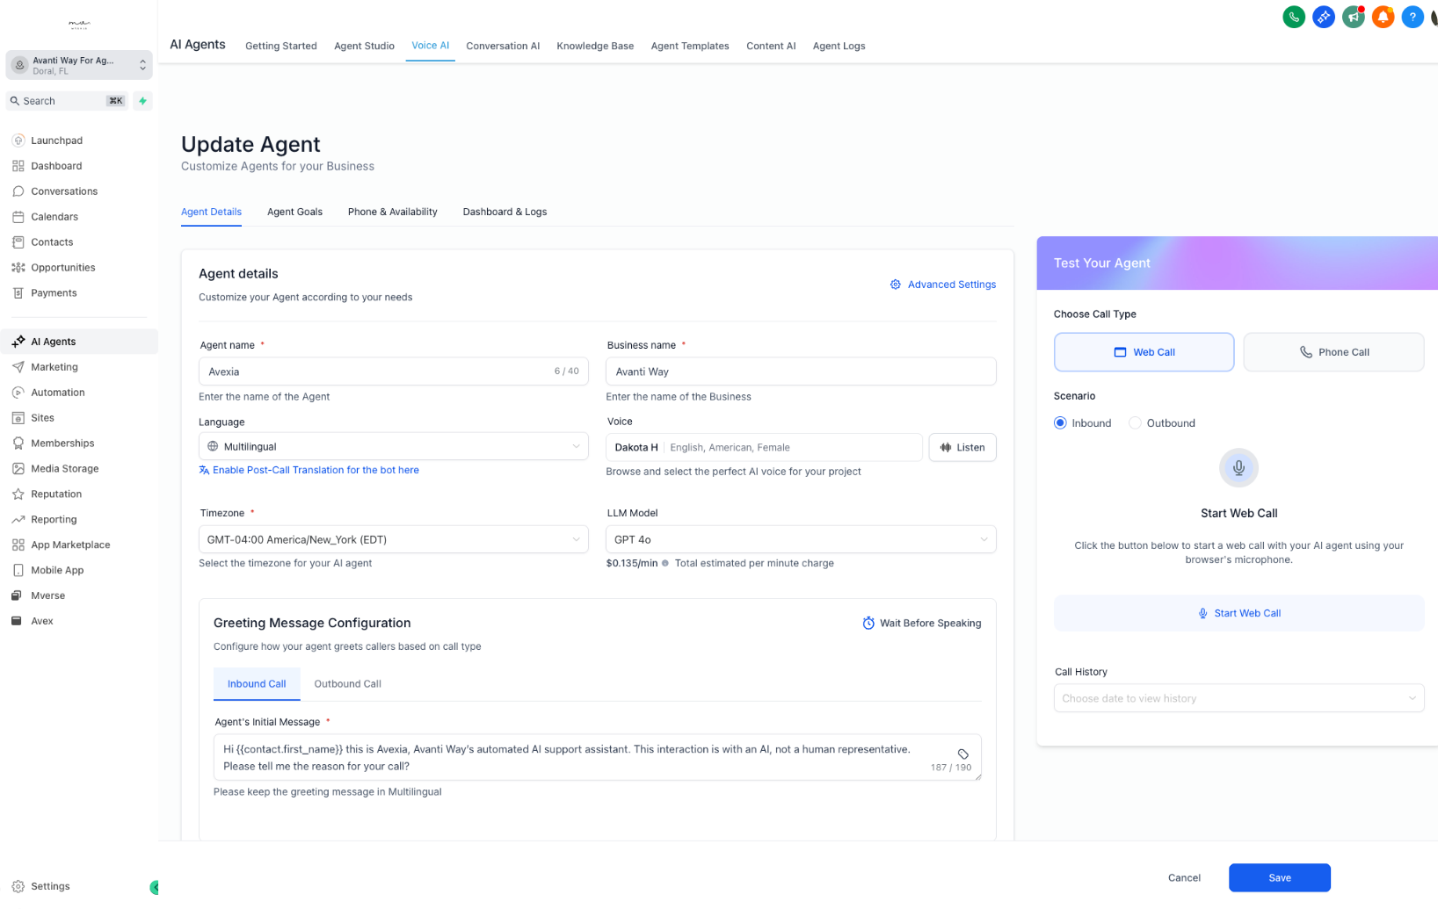The width and height of the screenshot is (1438, 909).
Task: Choose Phone Call as call type
Action: (x=1333, y=352)
